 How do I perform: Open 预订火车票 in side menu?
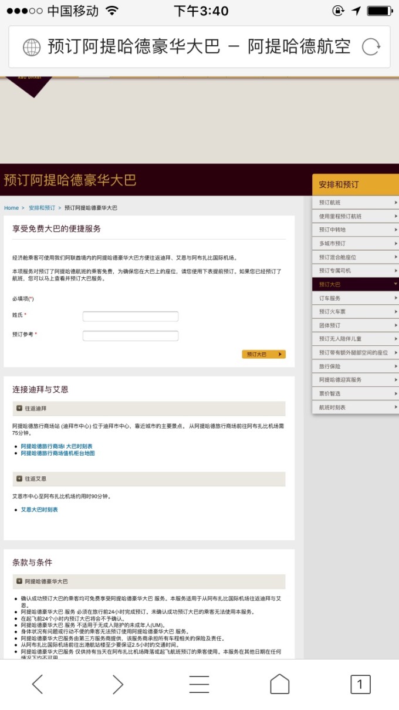coord(356,312)
